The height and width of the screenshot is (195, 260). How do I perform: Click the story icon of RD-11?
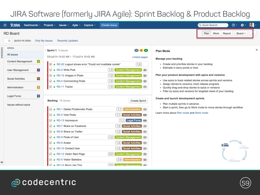click(x=51, y=87)
